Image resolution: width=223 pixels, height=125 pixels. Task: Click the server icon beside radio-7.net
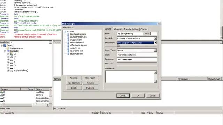coord(68,48)
